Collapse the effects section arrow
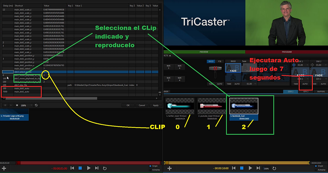 click(x=170, y=56)
